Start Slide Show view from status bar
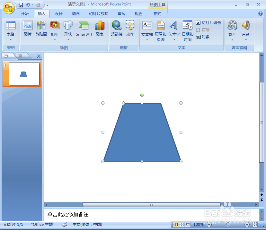 (188, 225)
